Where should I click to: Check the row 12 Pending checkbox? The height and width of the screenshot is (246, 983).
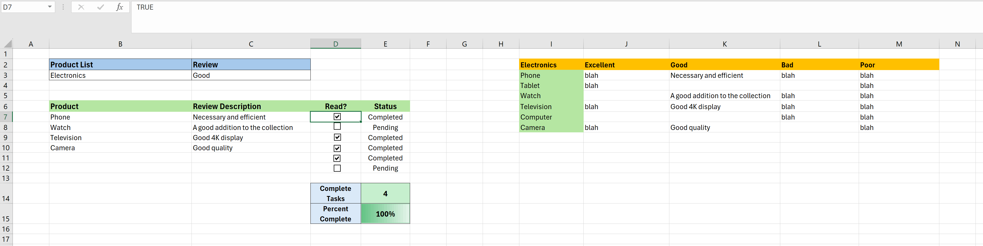(337, 168)
